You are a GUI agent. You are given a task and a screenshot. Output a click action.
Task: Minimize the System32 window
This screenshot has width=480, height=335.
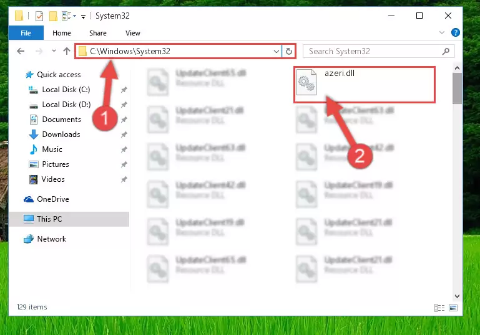coord(391,16)
